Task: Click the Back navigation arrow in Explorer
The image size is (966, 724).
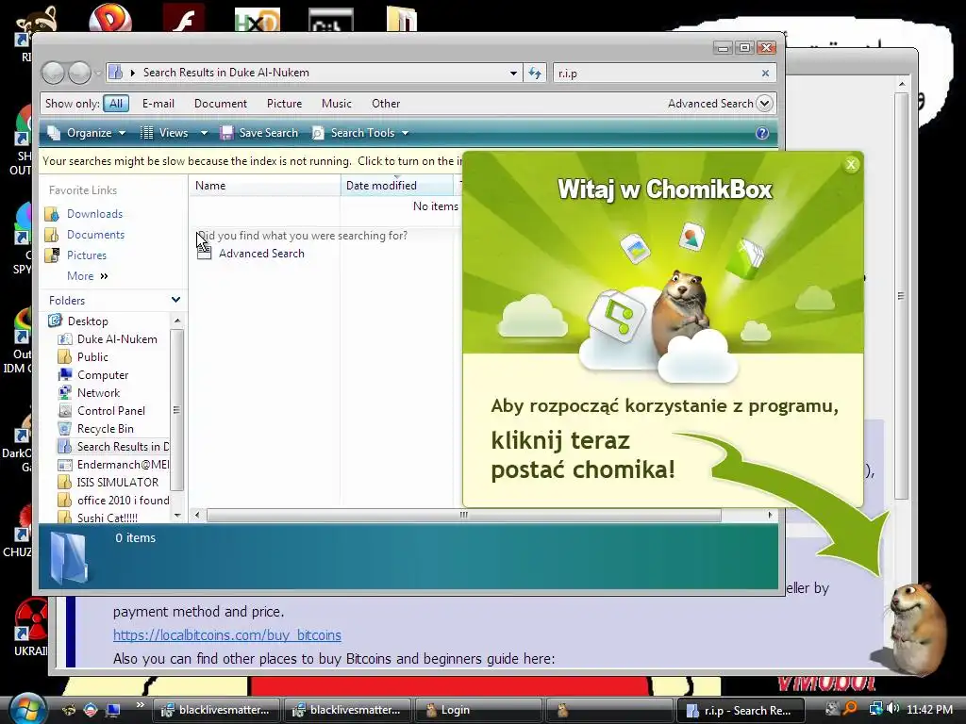Action: 53,74
